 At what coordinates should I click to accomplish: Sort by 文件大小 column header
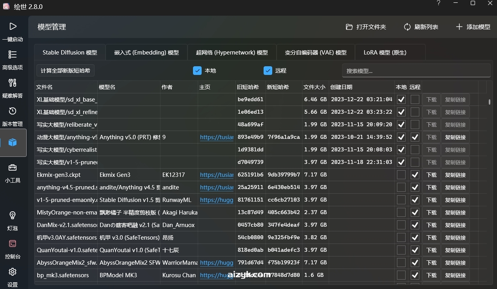point(314,87)
